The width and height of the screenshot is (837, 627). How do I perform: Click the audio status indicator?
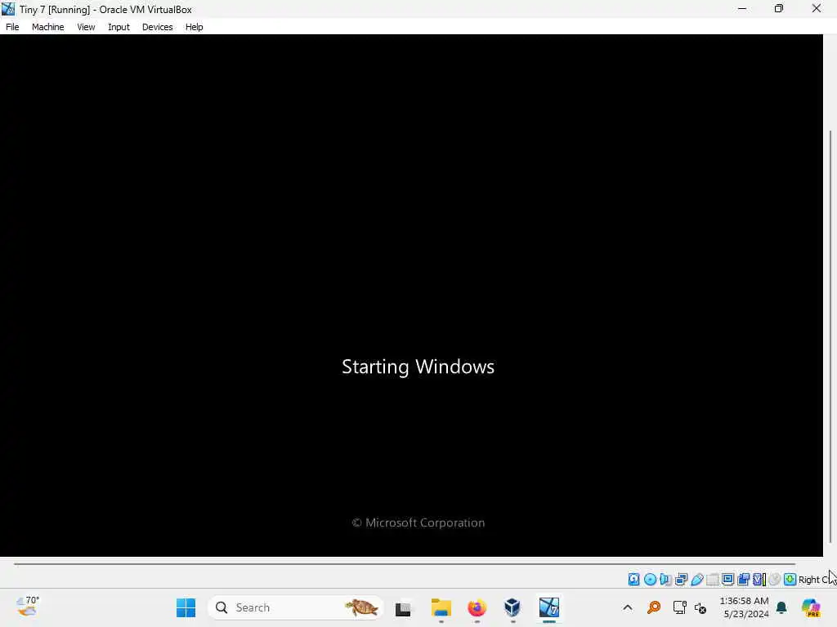(x=665, y=579)
